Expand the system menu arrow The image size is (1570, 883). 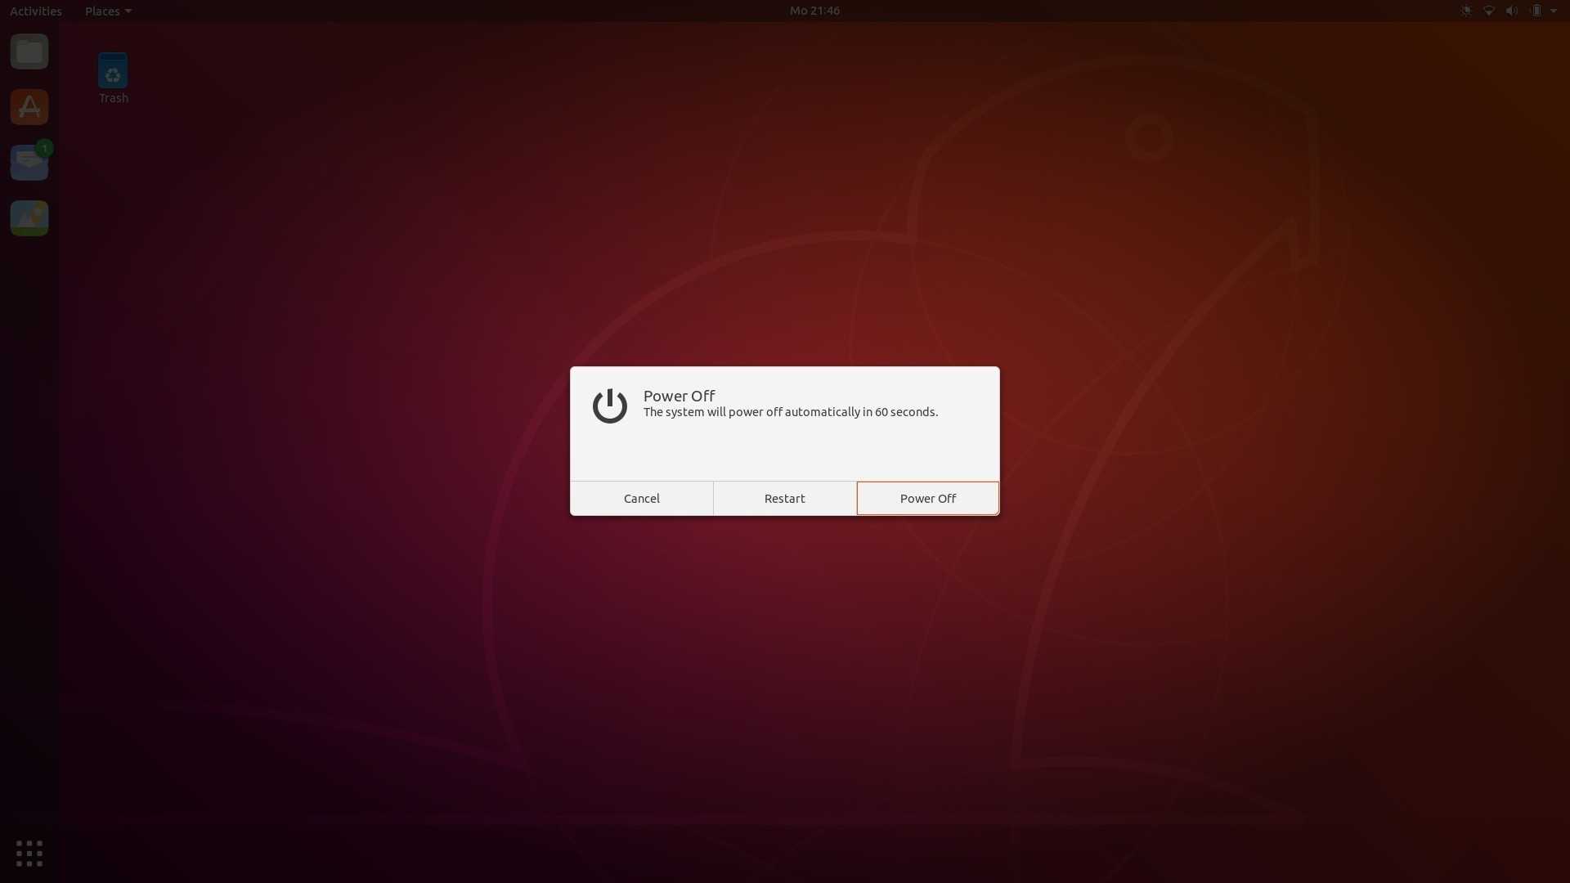click(1554, 11)
